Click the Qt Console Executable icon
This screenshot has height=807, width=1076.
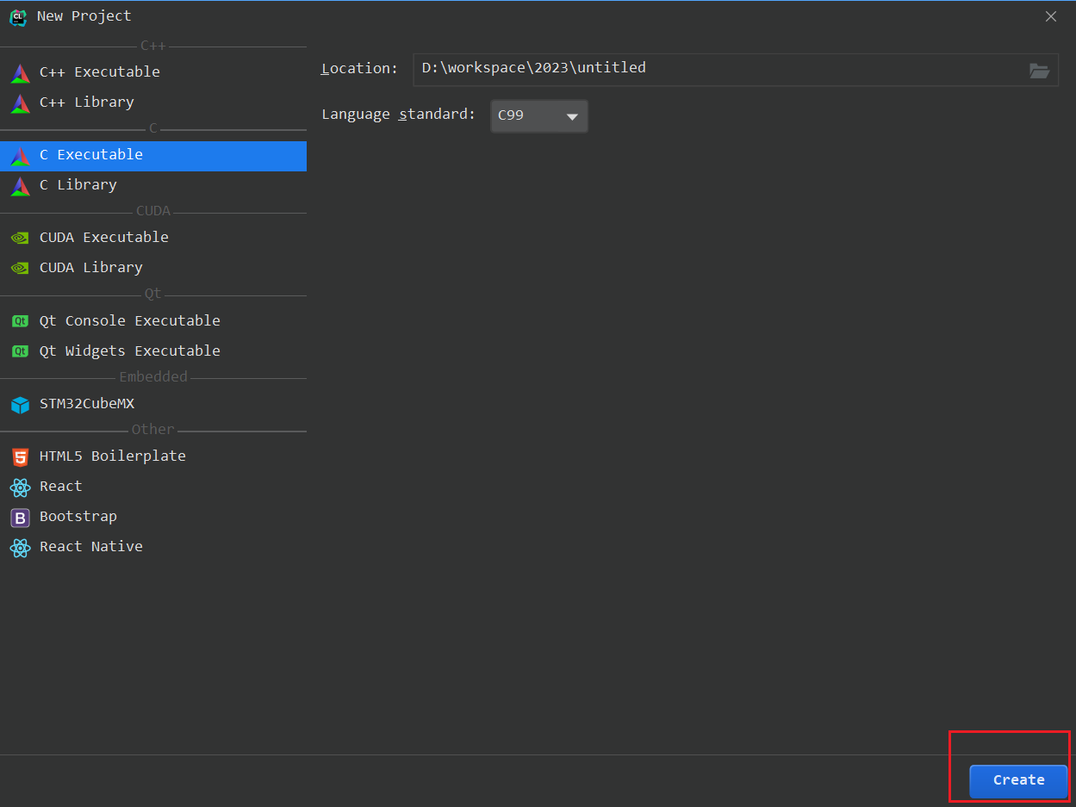pos(20,321)
